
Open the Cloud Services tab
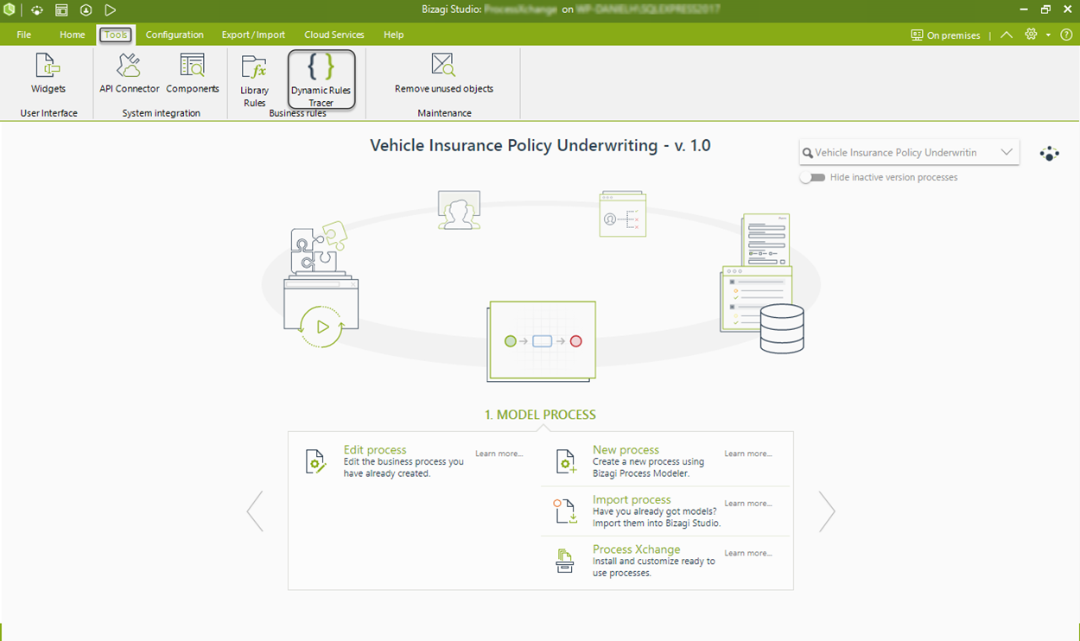[334, 35]
